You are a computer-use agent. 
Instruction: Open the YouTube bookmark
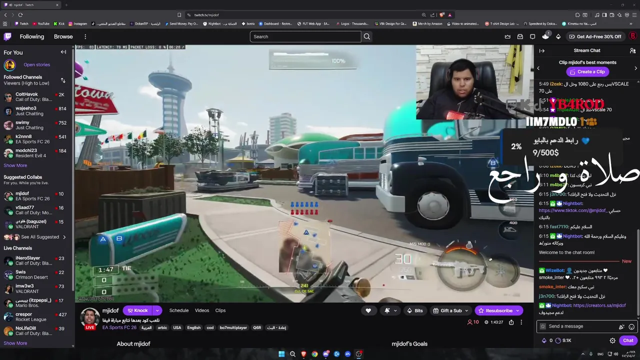41,23
